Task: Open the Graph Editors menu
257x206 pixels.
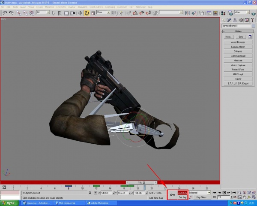Action: (x=94, y=7)
